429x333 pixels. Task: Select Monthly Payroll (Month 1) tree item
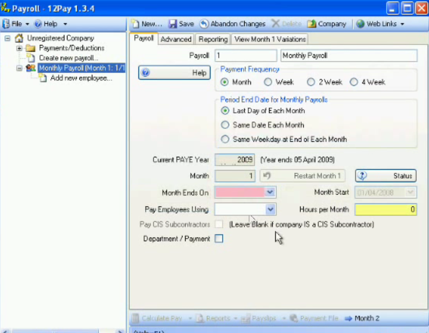coord(82,68)
